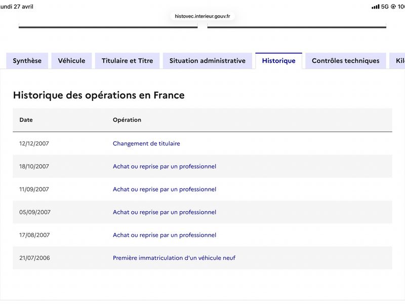Screen dimensions: 405x304
Task: Open the Titulaire et Titre tab
Action: click(128, 61)
